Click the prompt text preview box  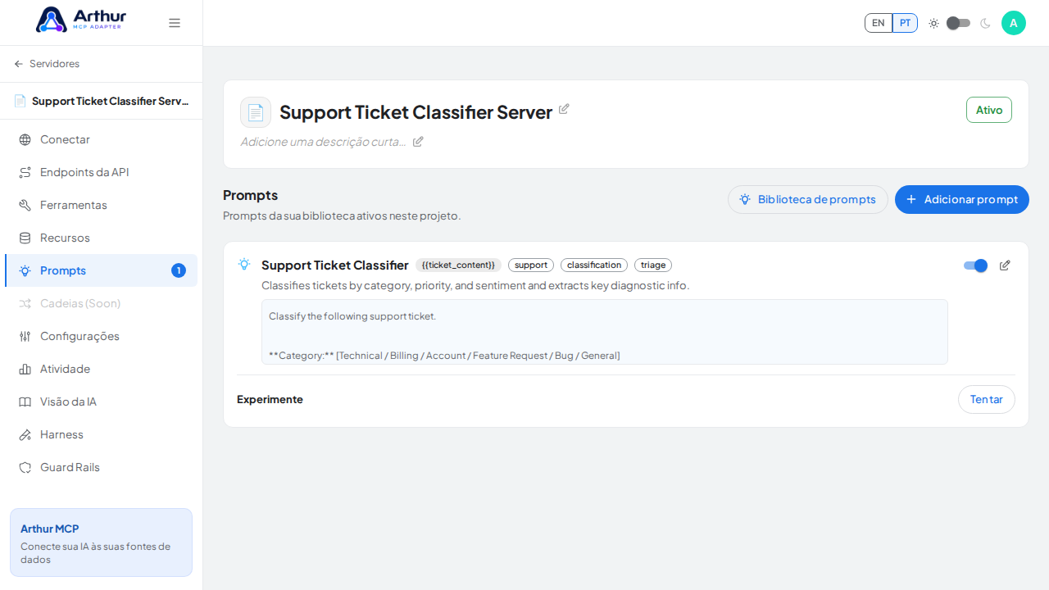tap(605, 332)
